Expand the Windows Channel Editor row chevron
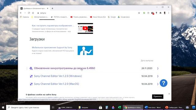Screen dimensions: 196x110 158,76
